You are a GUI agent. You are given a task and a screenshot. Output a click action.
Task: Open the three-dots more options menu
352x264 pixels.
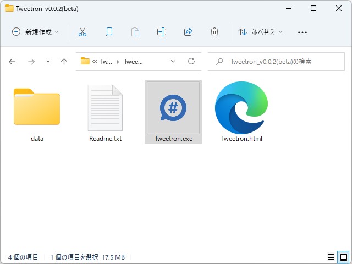(302, 32)
